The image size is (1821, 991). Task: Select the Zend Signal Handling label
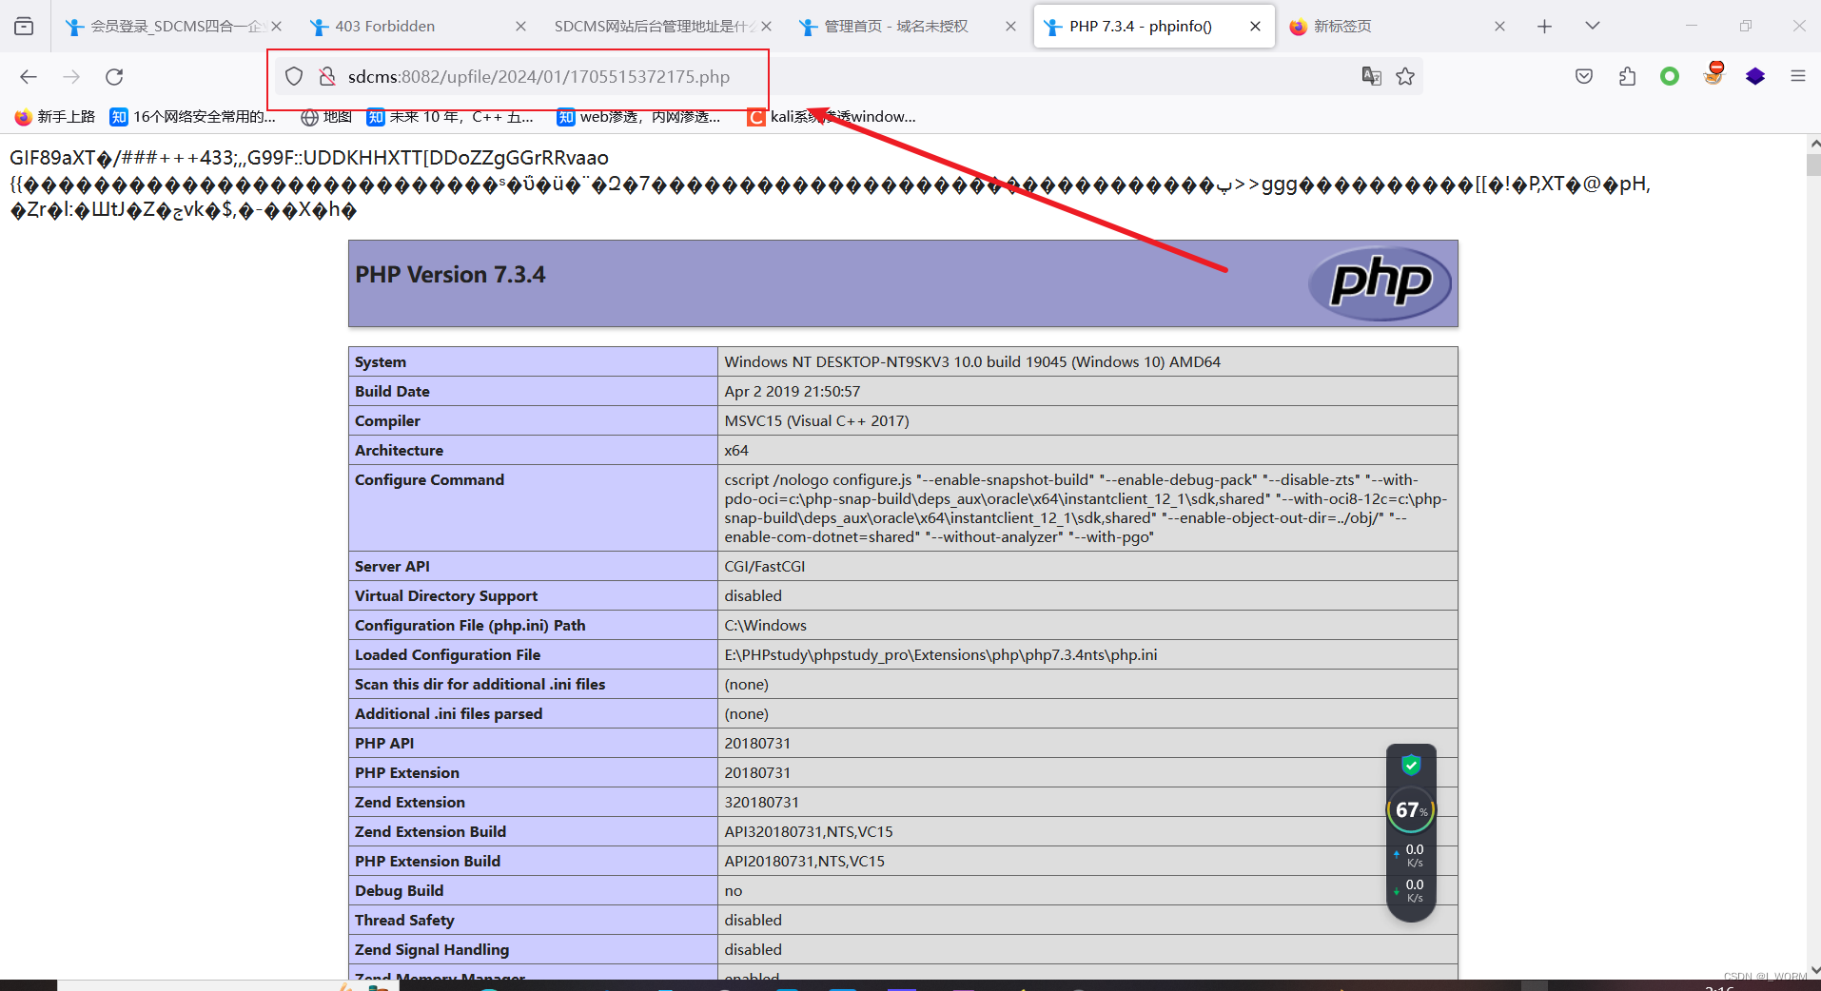tap(432, 950)
